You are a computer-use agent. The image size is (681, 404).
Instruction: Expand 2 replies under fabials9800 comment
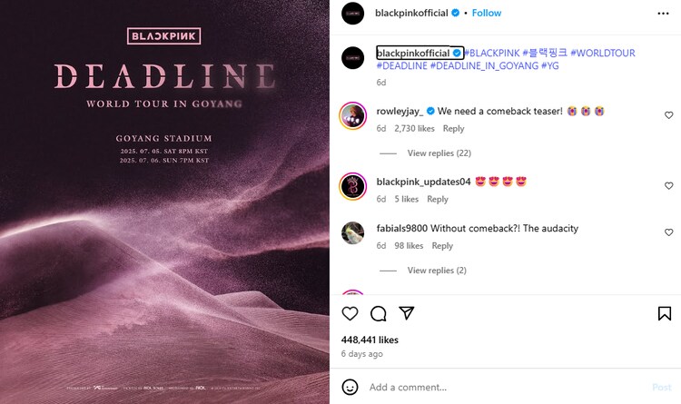click(x=437, y=271)
